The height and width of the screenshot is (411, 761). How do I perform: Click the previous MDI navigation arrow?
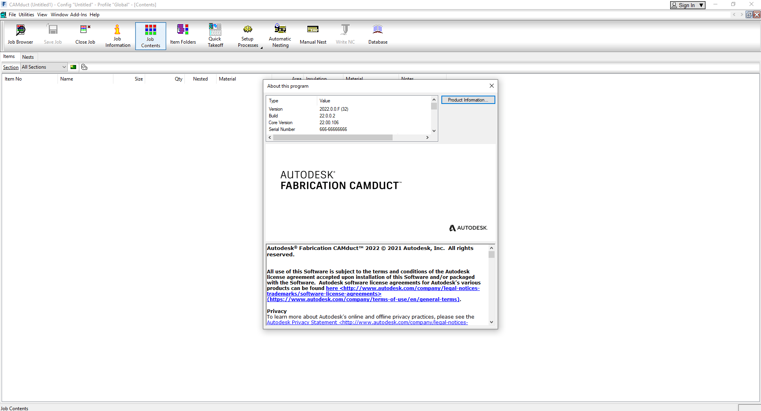pyautogui.click(x=734, y=15)
